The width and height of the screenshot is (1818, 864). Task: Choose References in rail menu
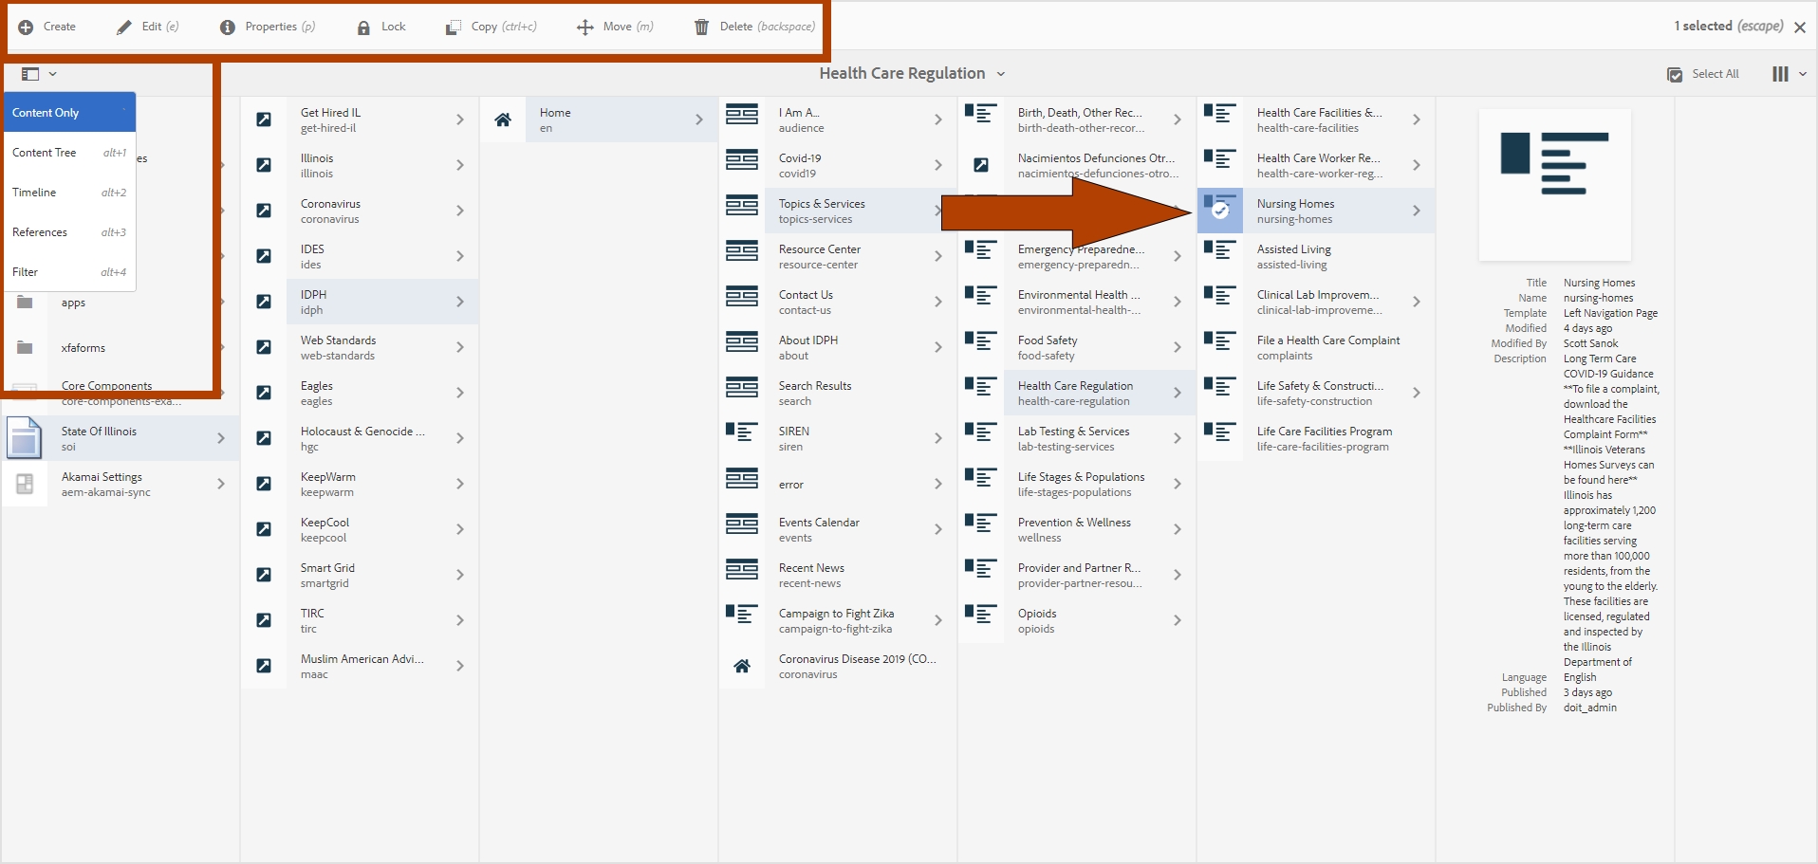point(69,231)
